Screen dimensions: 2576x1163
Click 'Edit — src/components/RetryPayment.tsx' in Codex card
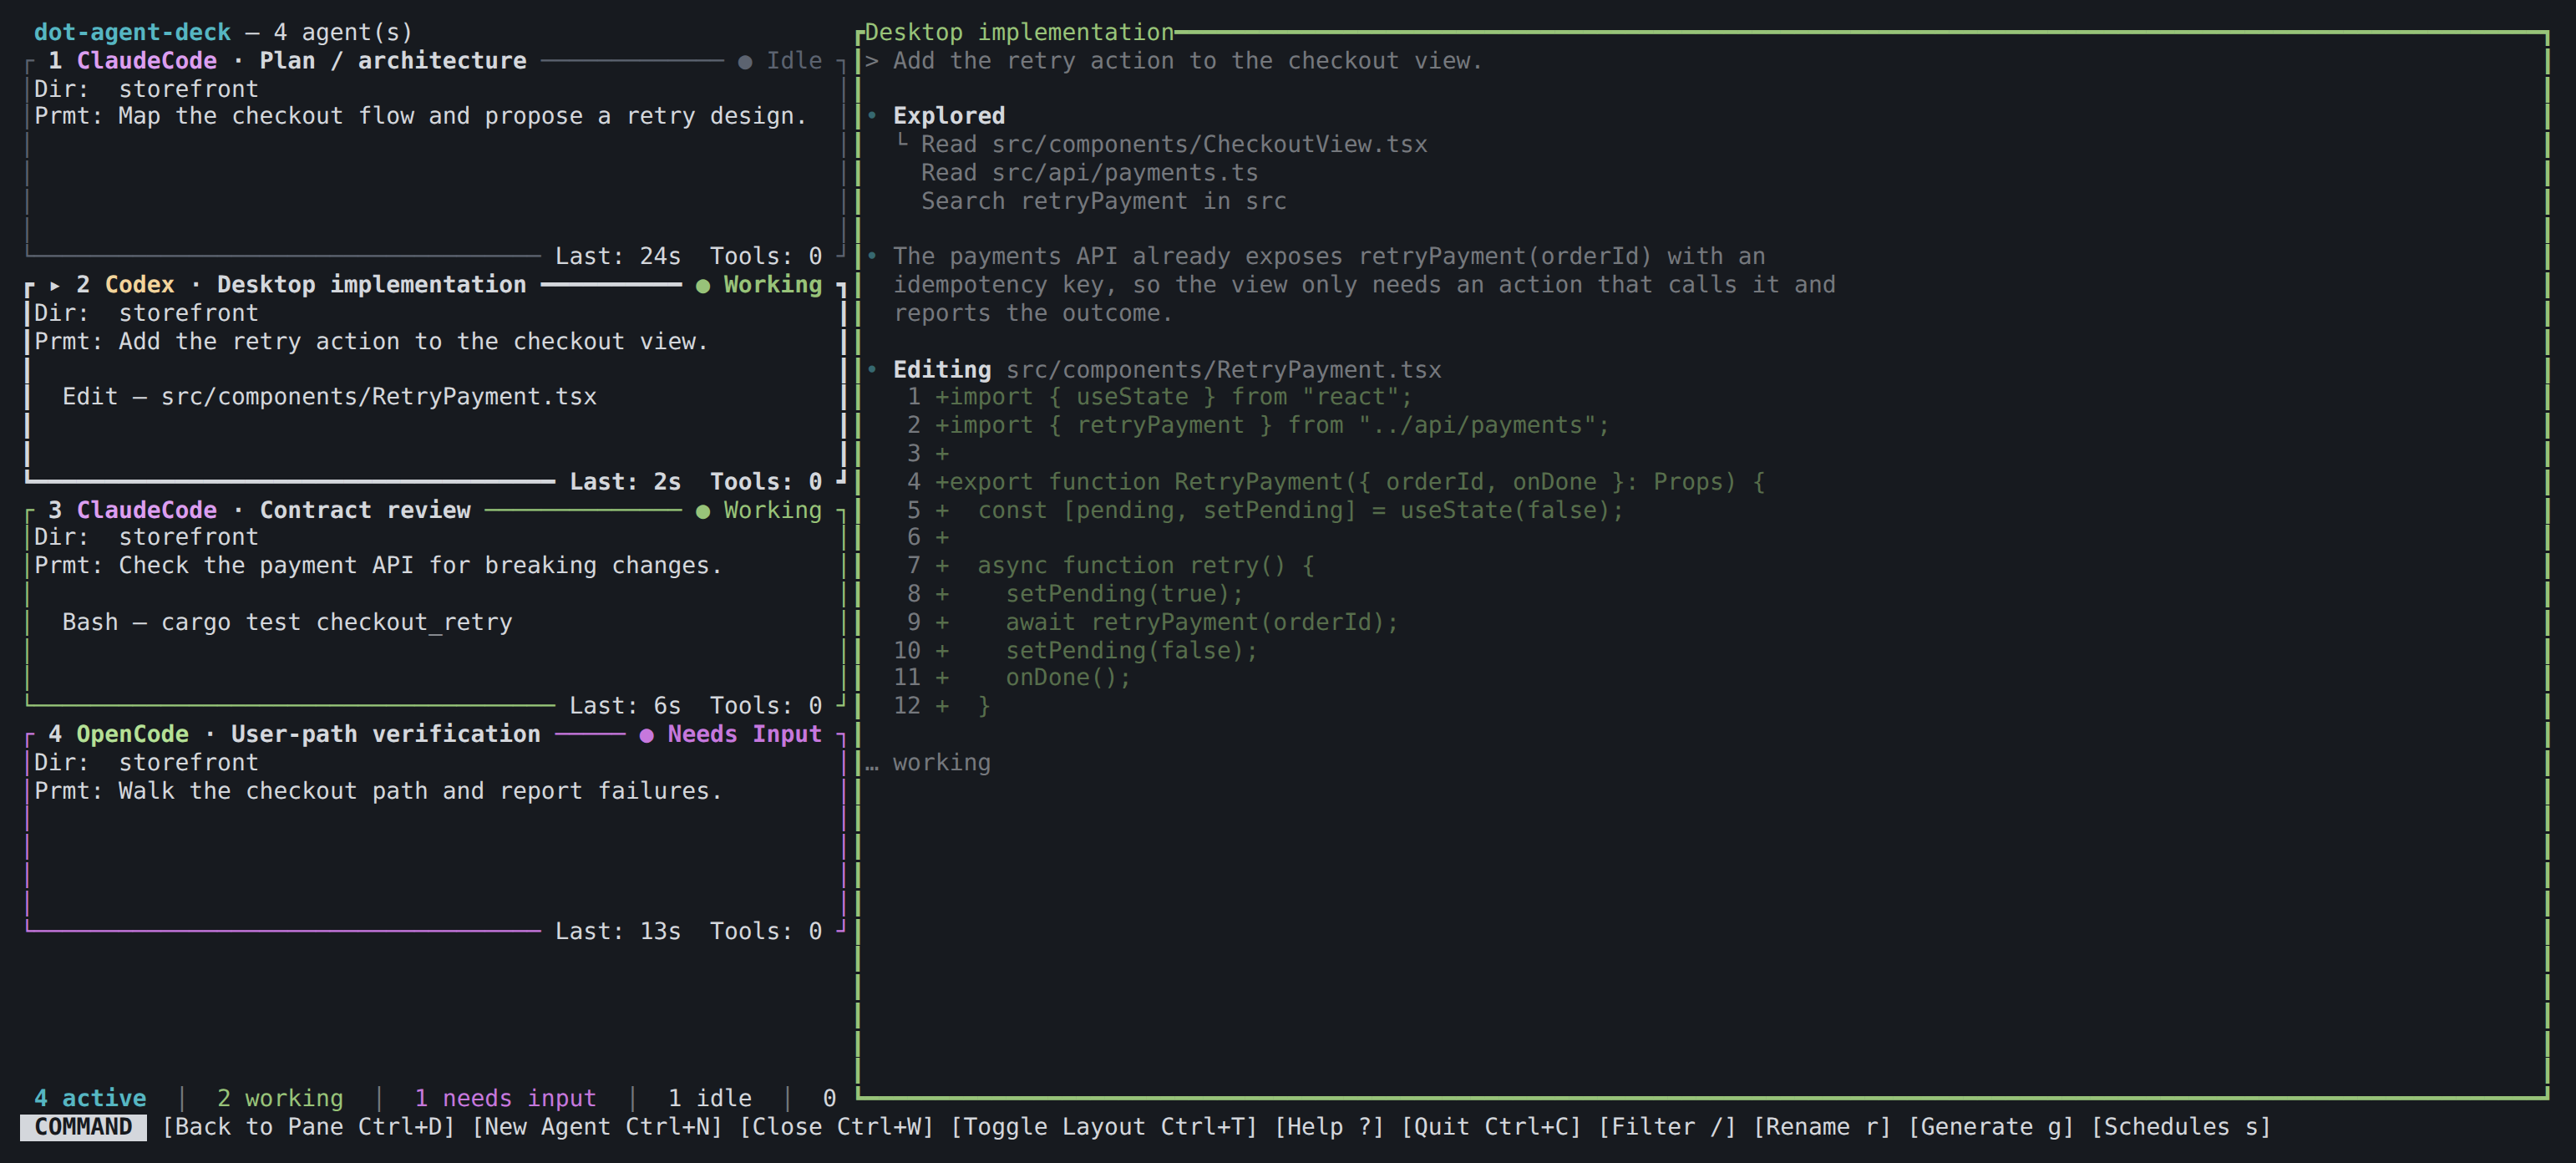[329, 397]
